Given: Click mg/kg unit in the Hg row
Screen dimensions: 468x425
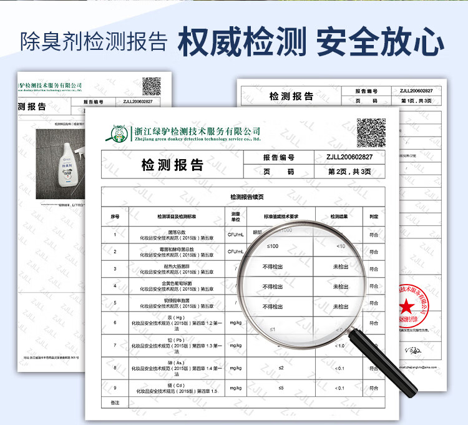Looking at the screenshot, I should pos(235,323).
